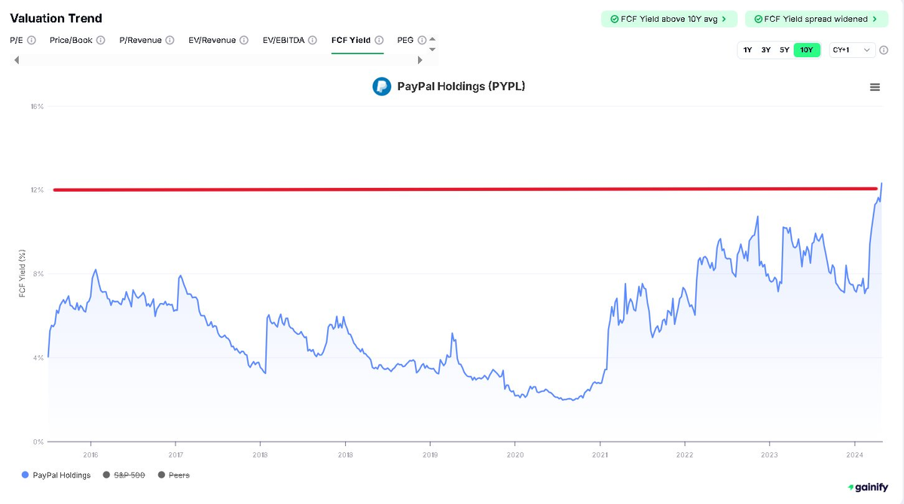Click the PayPal Holdings (PYPL) chart title
Image resolution: width=904 pixels, height=504 pixels.
[x=461, y=87]
